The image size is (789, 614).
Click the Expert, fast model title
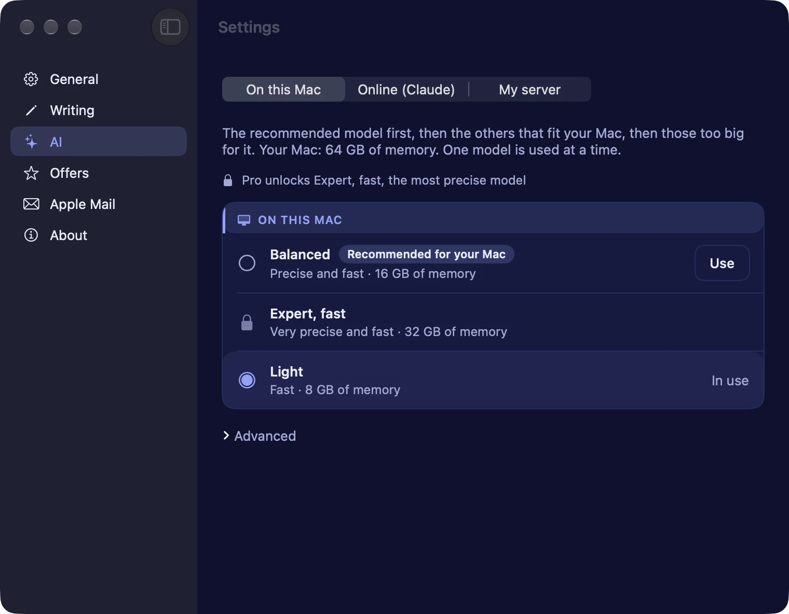pyautogui.click(x=308, y=314)
